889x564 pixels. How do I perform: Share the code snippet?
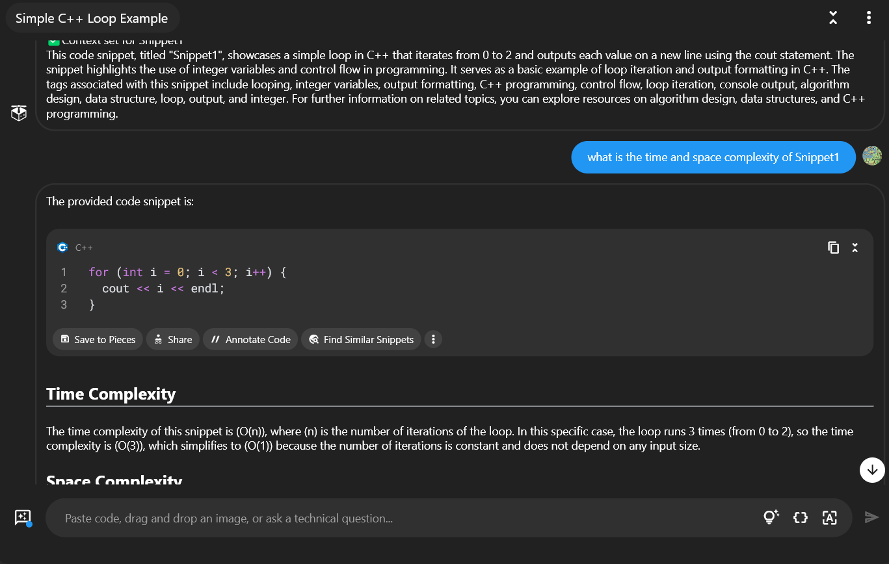173,339
